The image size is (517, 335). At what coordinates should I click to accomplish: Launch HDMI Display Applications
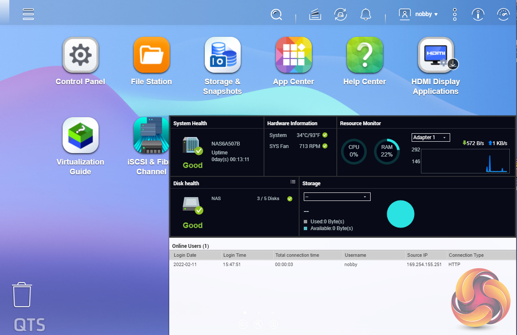[436, 55]
